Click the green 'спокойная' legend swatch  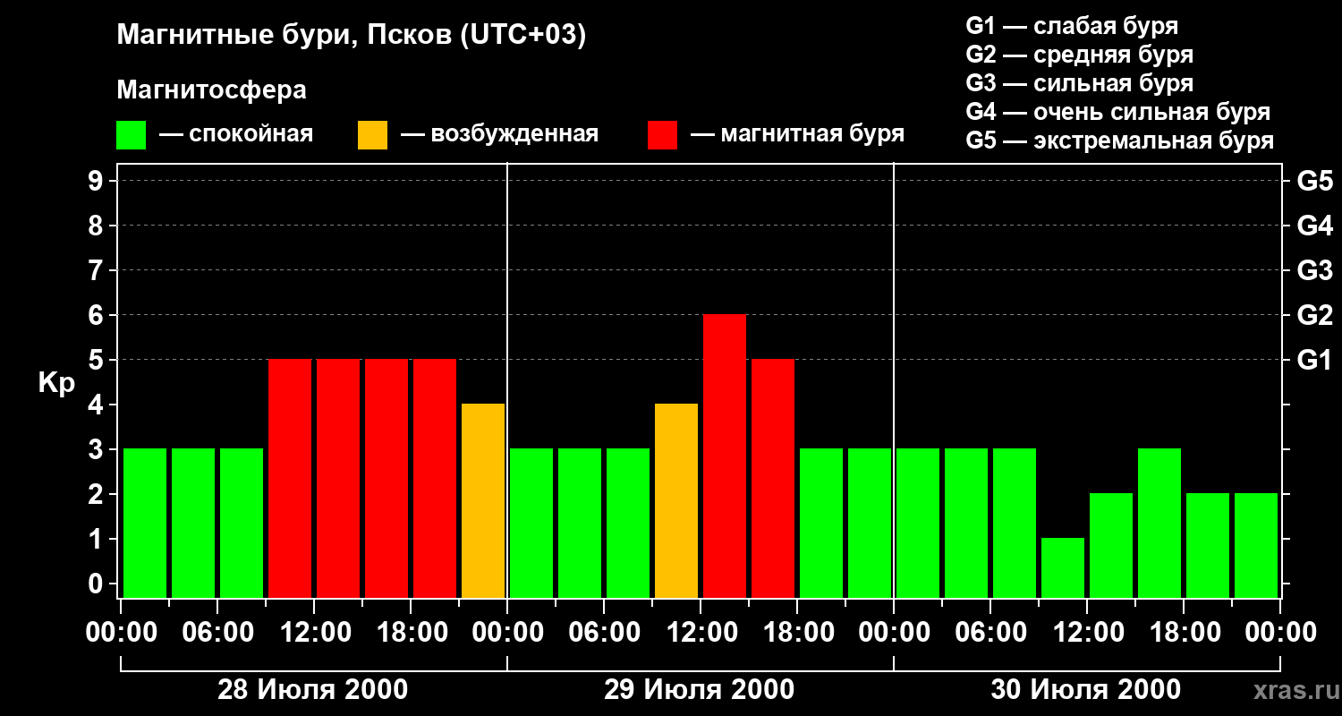pos(132,135)
